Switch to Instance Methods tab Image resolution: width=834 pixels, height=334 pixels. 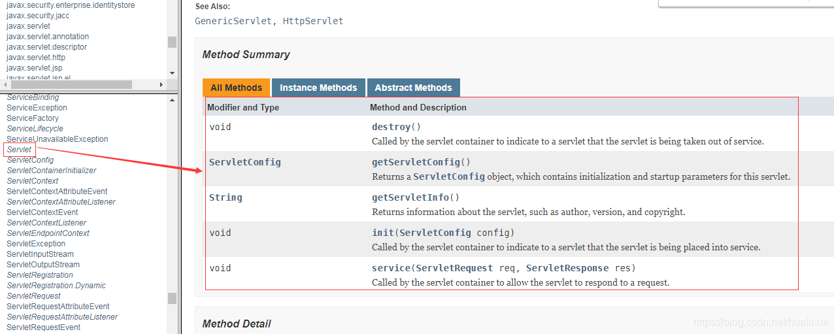318,88
